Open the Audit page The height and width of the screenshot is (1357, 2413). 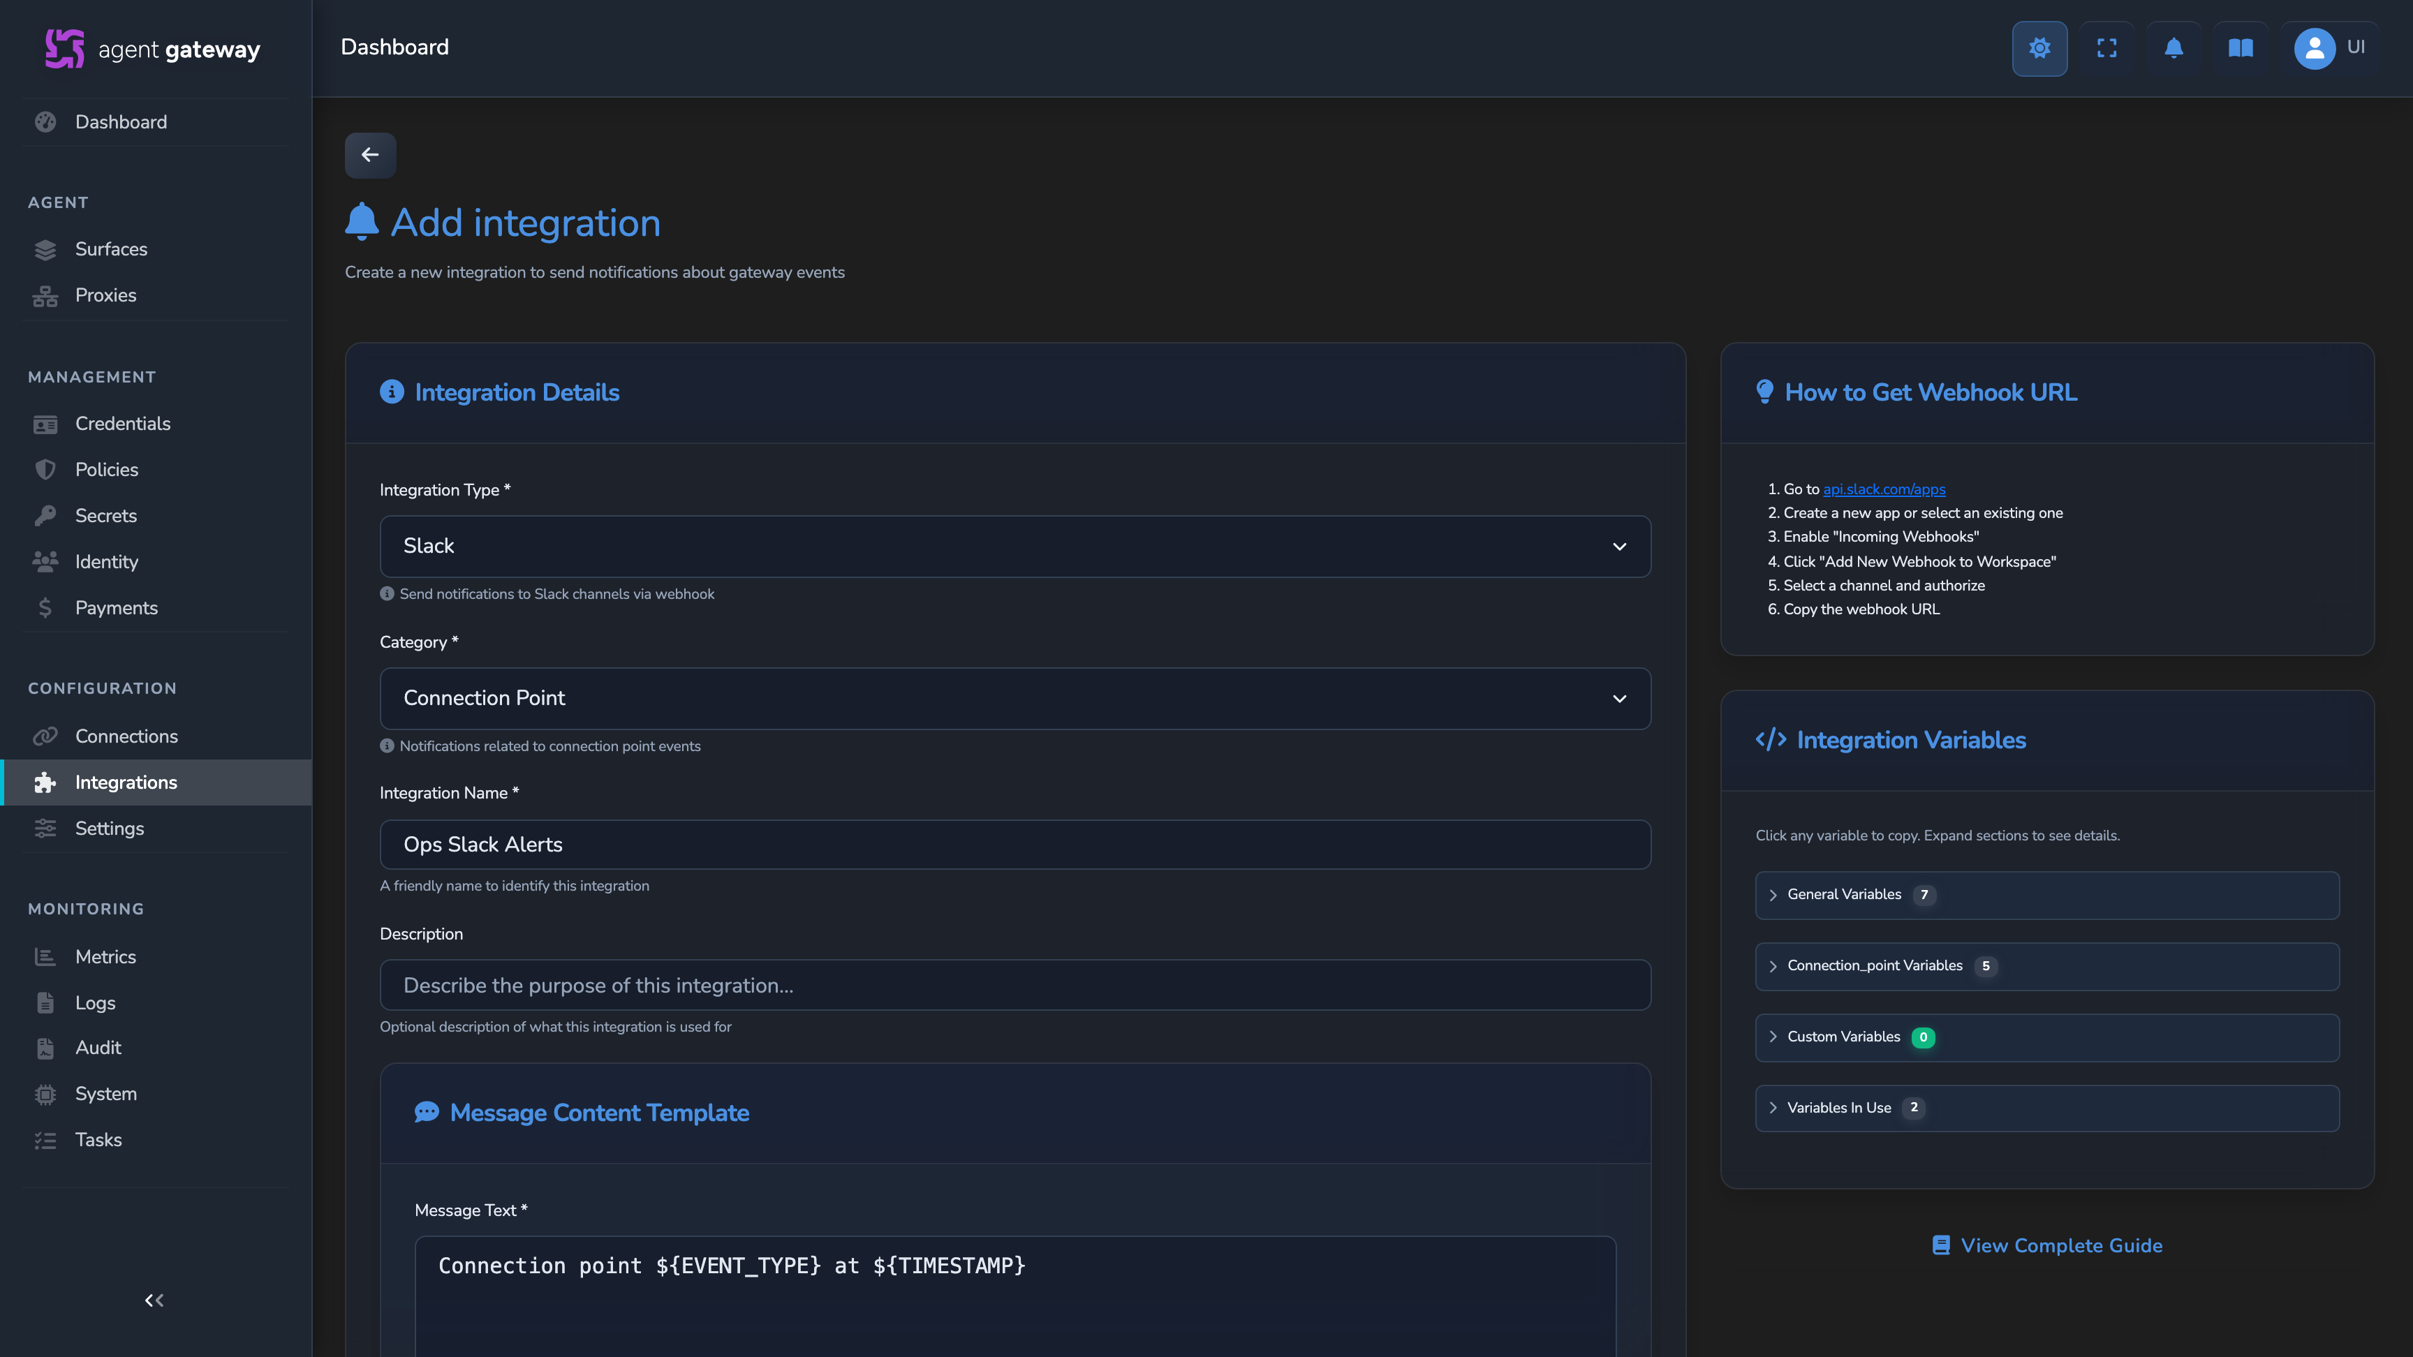pos(156,1048)
